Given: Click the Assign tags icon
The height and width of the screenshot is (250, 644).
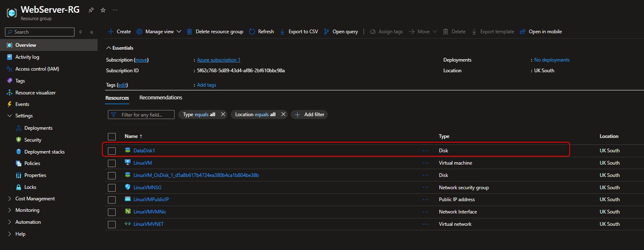Looking at the screenshot, I should point(372,31).
